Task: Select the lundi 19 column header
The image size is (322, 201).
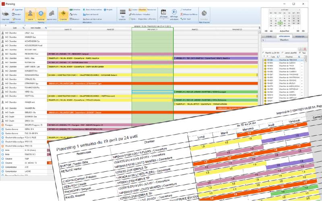Action: [68, 29]
